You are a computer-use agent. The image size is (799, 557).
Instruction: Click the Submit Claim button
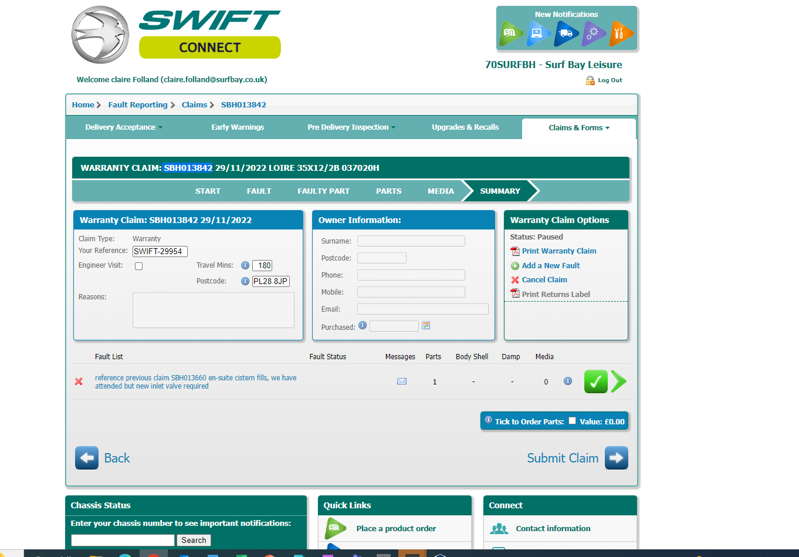577,458
